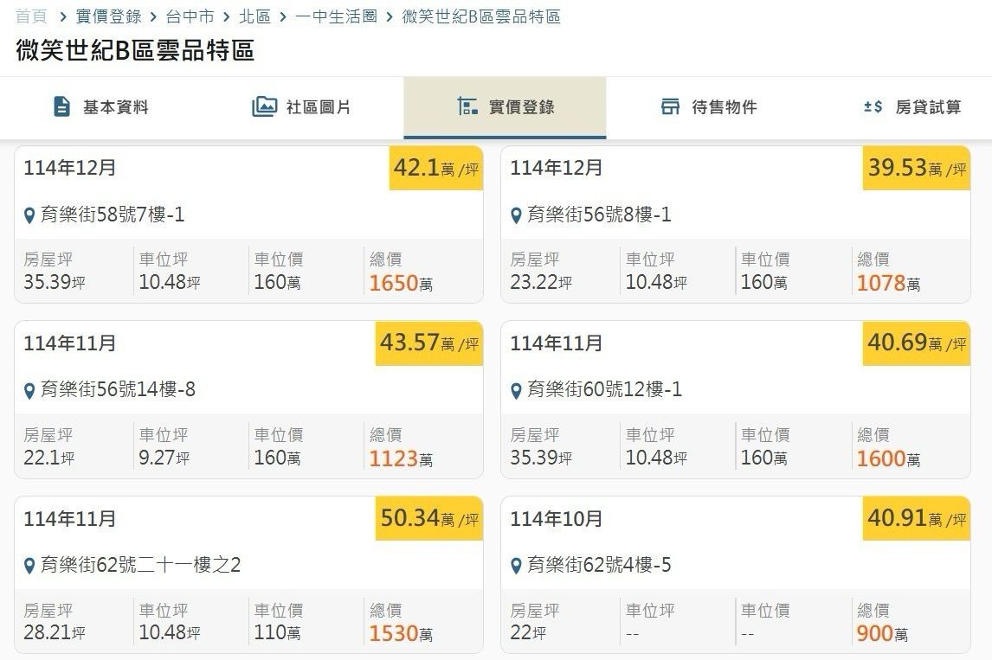Click the 社區圖片 gallery icon
The width and height of the screenshot is (992, 660).
click(x=264, y=106)
